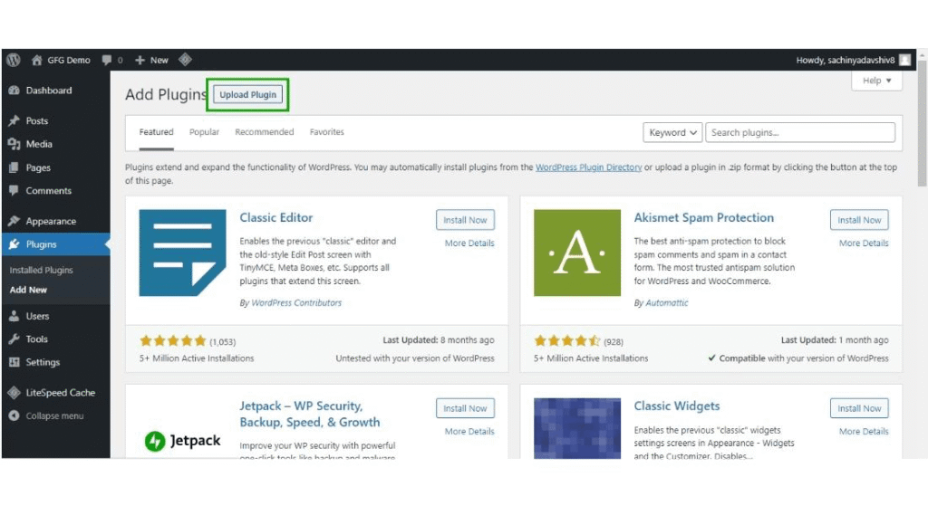Switch to the Popular tab
The image size is (928, 506).
point(204,132)
